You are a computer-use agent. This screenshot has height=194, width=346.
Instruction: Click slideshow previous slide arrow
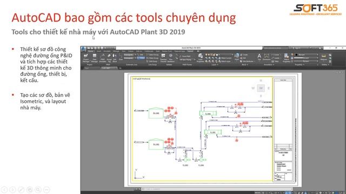[x=4, y=190]
